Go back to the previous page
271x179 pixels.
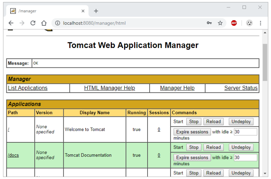coord(11,23)
